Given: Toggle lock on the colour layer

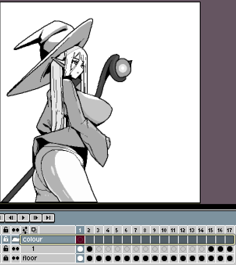Looking at the screenshot, I should (x=6, y=239).
